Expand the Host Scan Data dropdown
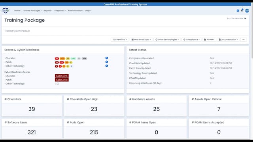This screenshot has width=253, height=142. tap(141, 39)
